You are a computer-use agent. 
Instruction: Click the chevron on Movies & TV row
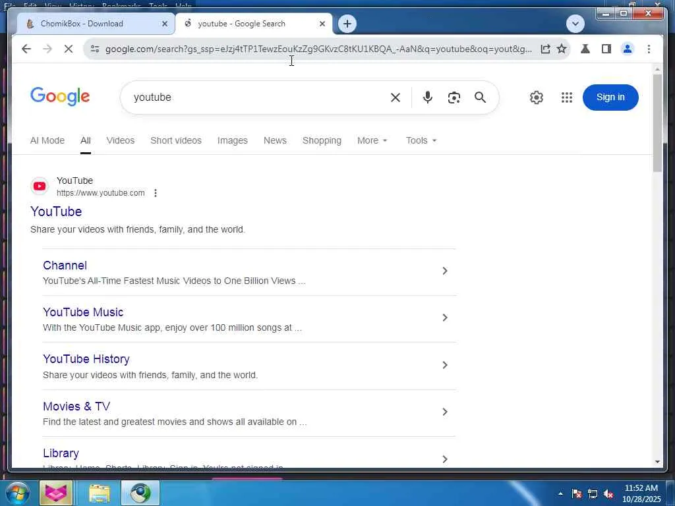(x=445, y=412)
